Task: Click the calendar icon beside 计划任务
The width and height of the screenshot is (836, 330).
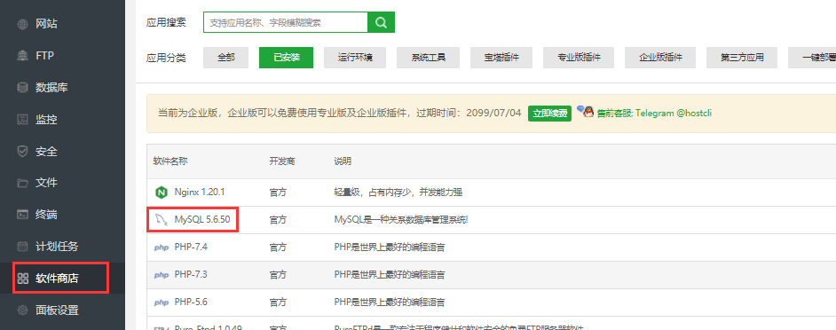Action: pos(22,247)
